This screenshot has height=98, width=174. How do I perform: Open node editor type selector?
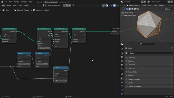coord(3,5)
